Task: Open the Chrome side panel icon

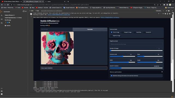Action: coord(167,5)
